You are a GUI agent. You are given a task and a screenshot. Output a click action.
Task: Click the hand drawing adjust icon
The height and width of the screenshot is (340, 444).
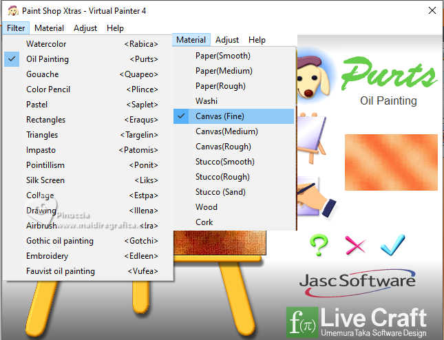pyautogui.click(x=316, y=197)
